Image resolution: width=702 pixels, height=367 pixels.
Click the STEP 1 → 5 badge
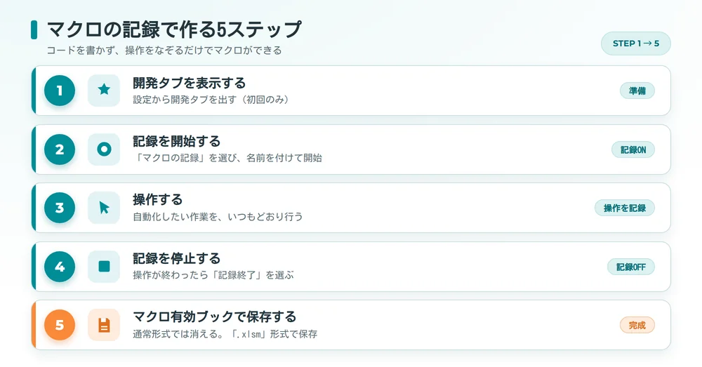pos(636,44)
